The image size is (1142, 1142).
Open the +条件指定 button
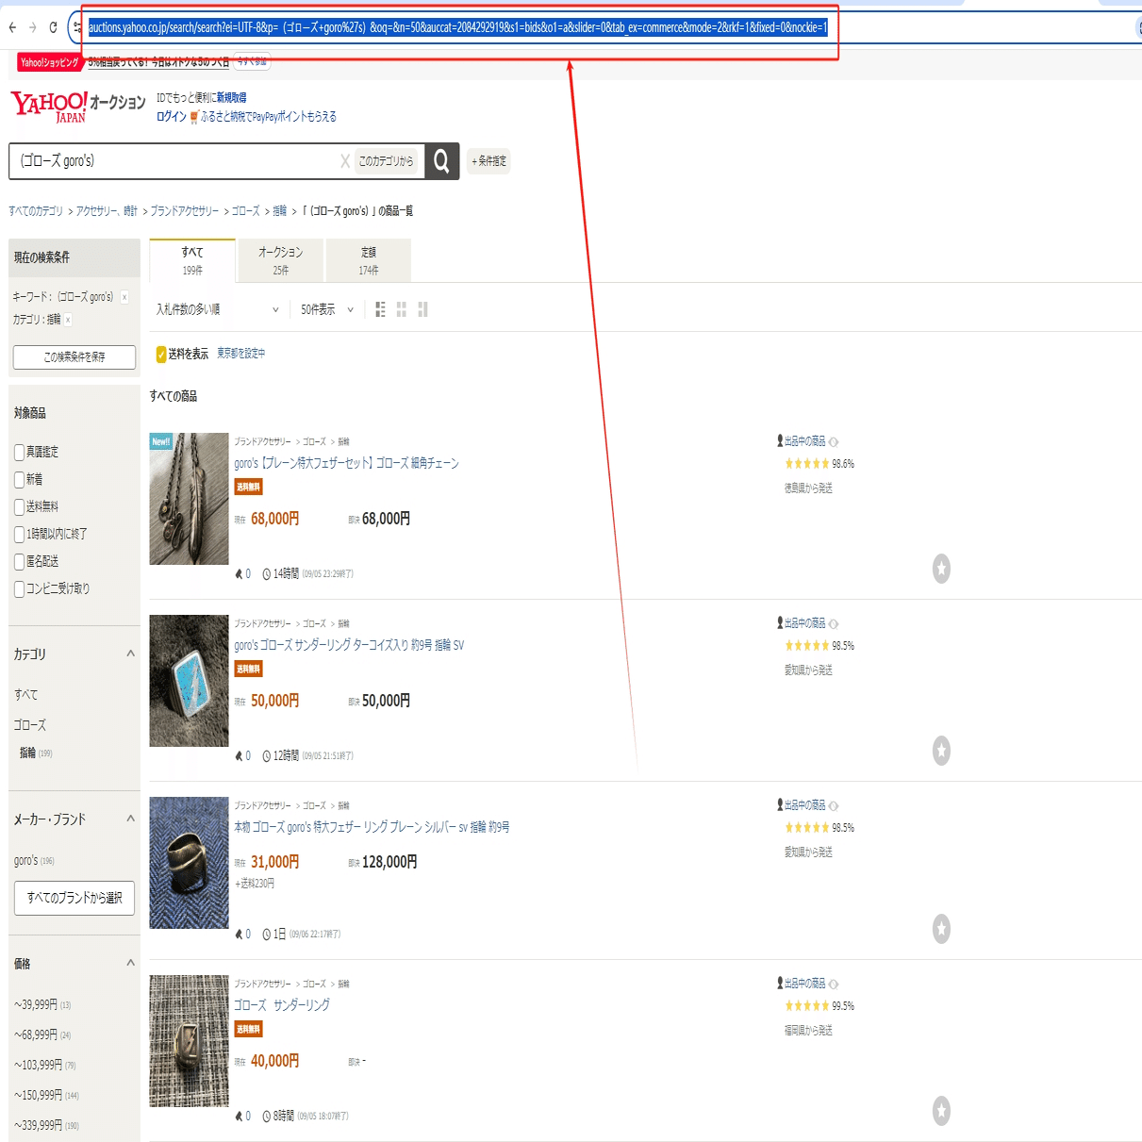(488, 161)
